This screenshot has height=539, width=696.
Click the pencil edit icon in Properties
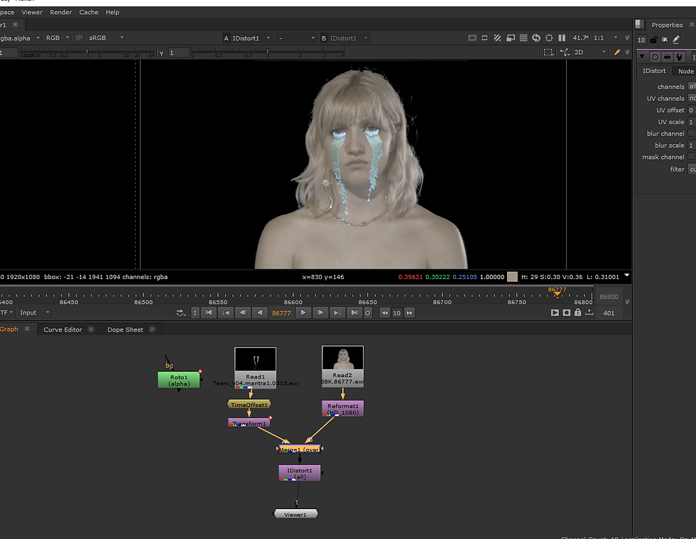pyautogui.click(x=675, y=40)
